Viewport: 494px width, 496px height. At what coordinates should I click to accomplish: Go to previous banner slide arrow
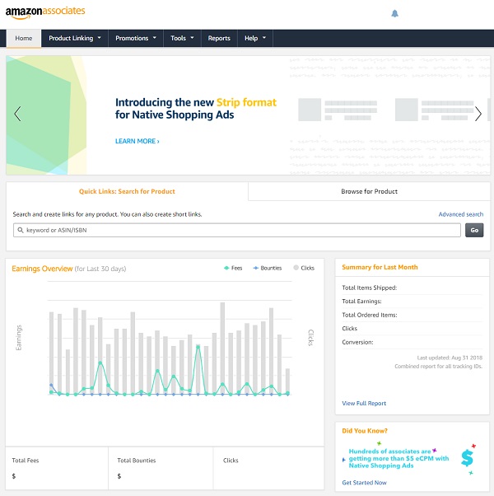[17, 114]
